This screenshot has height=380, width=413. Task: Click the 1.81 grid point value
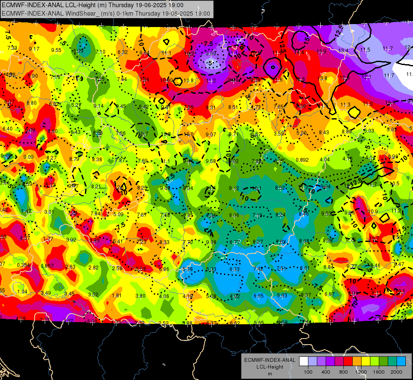[x=117, y=296]
